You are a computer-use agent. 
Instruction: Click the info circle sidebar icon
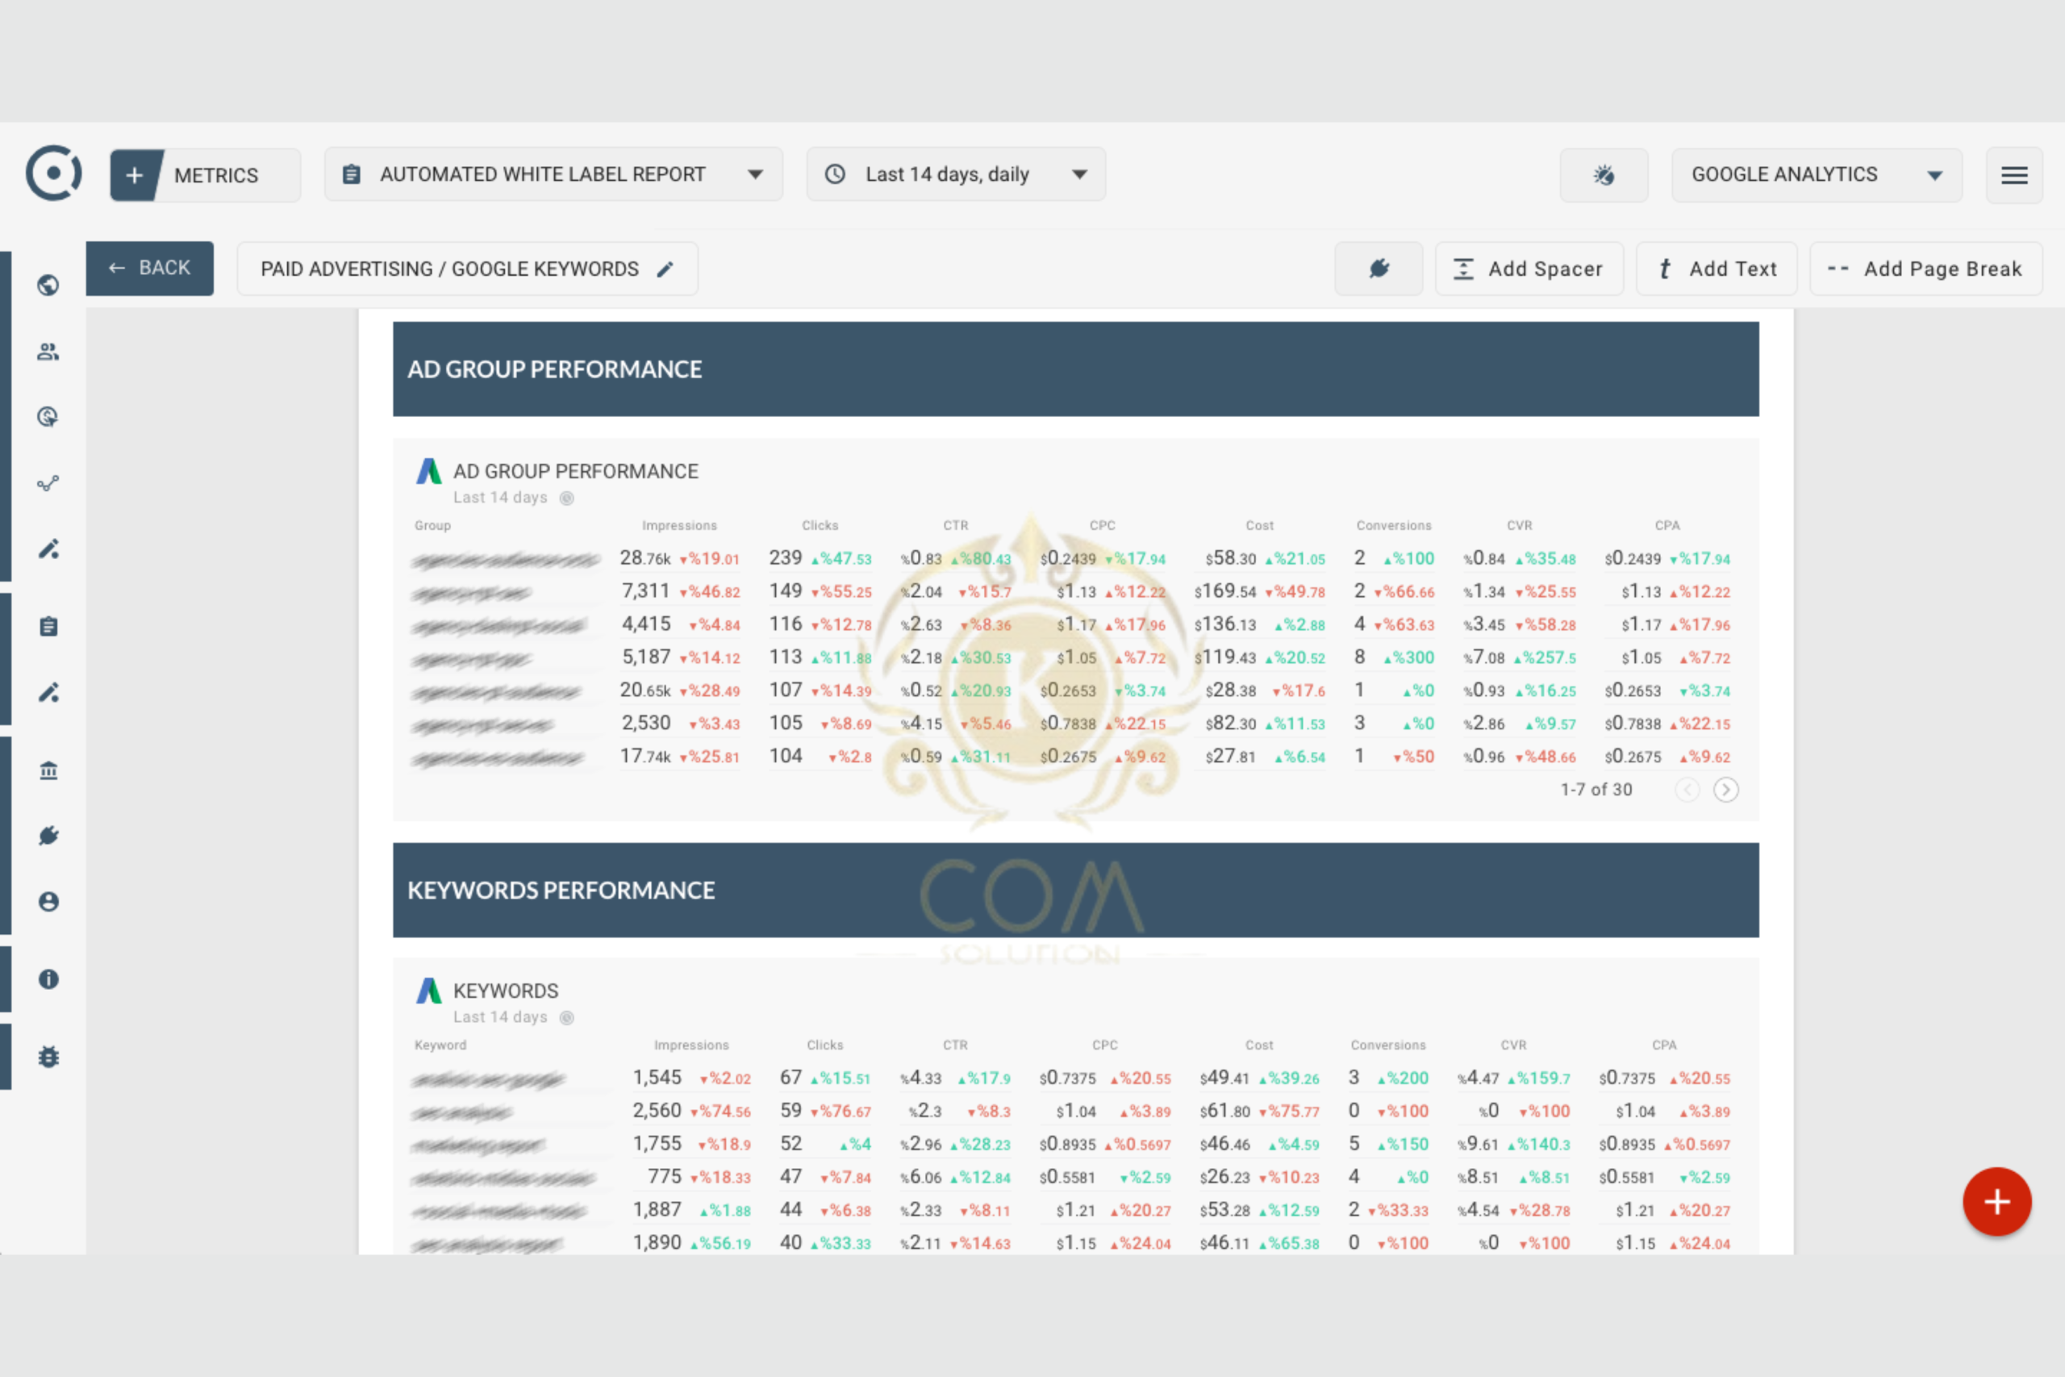point(48,979)
